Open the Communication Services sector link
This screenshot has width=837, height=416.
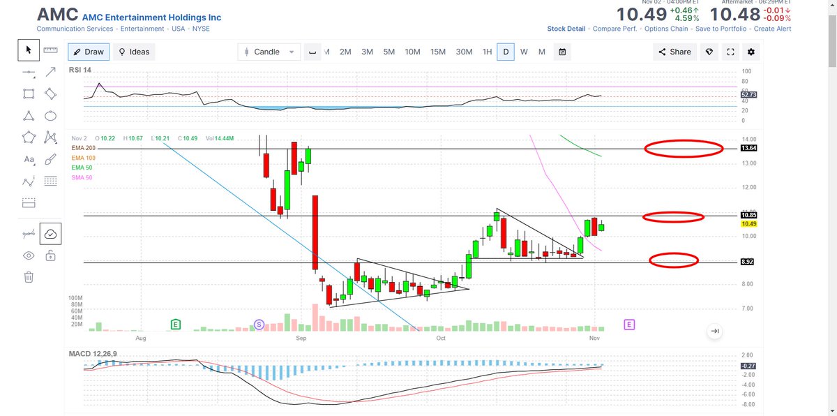pyautogui.click(x=75, y=29)
